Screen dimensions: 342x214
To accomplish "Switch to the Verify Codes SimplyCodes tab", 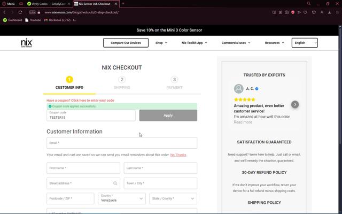I will [49, 4].
